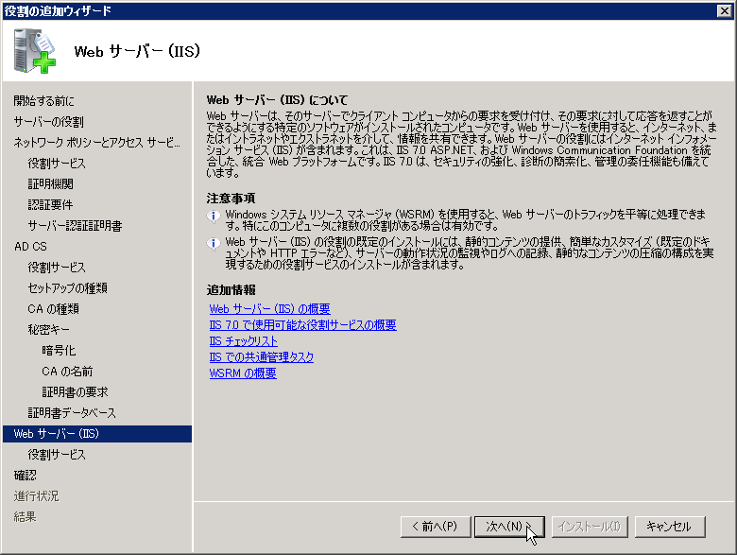
Task: Select 暗号化 step
Action: tap(59, 351)
